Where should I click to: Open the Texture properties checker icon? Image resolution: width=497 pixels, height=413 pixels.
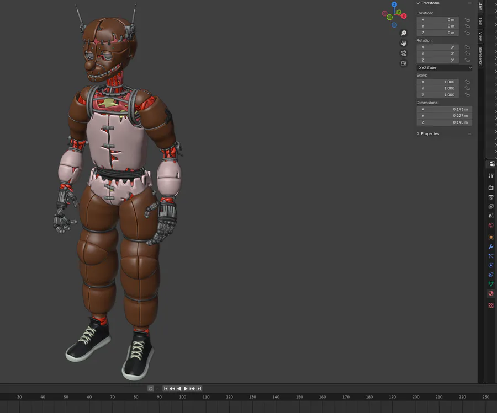coord(491,305)
